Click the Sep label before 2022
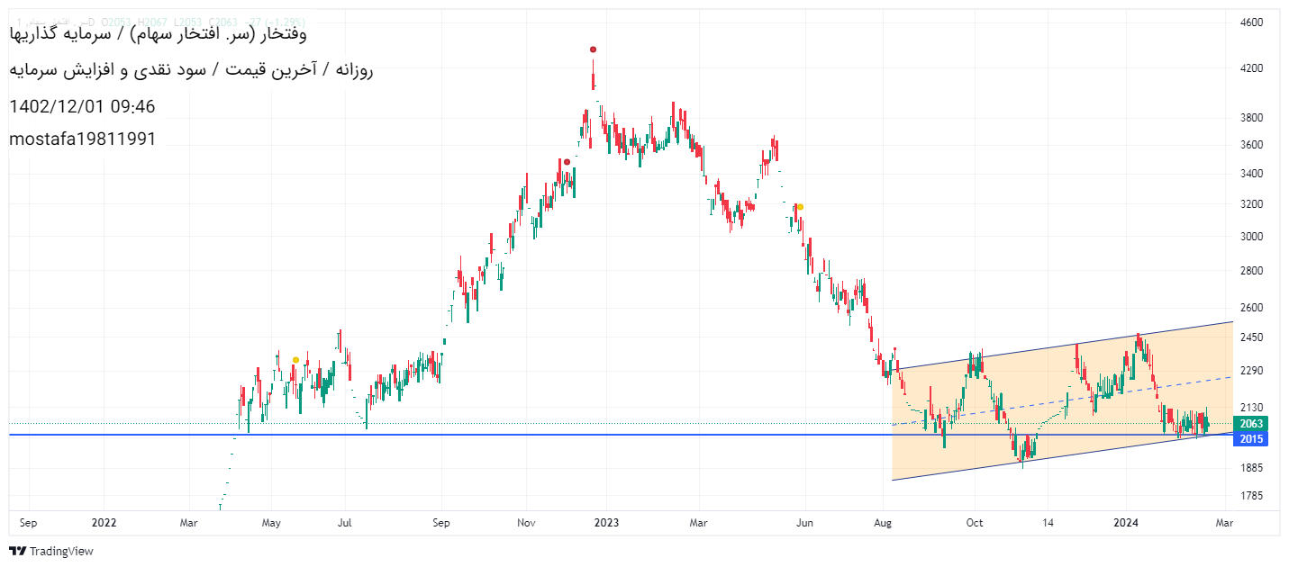This screenshot has height=567, width=1289. pos(28,522)
